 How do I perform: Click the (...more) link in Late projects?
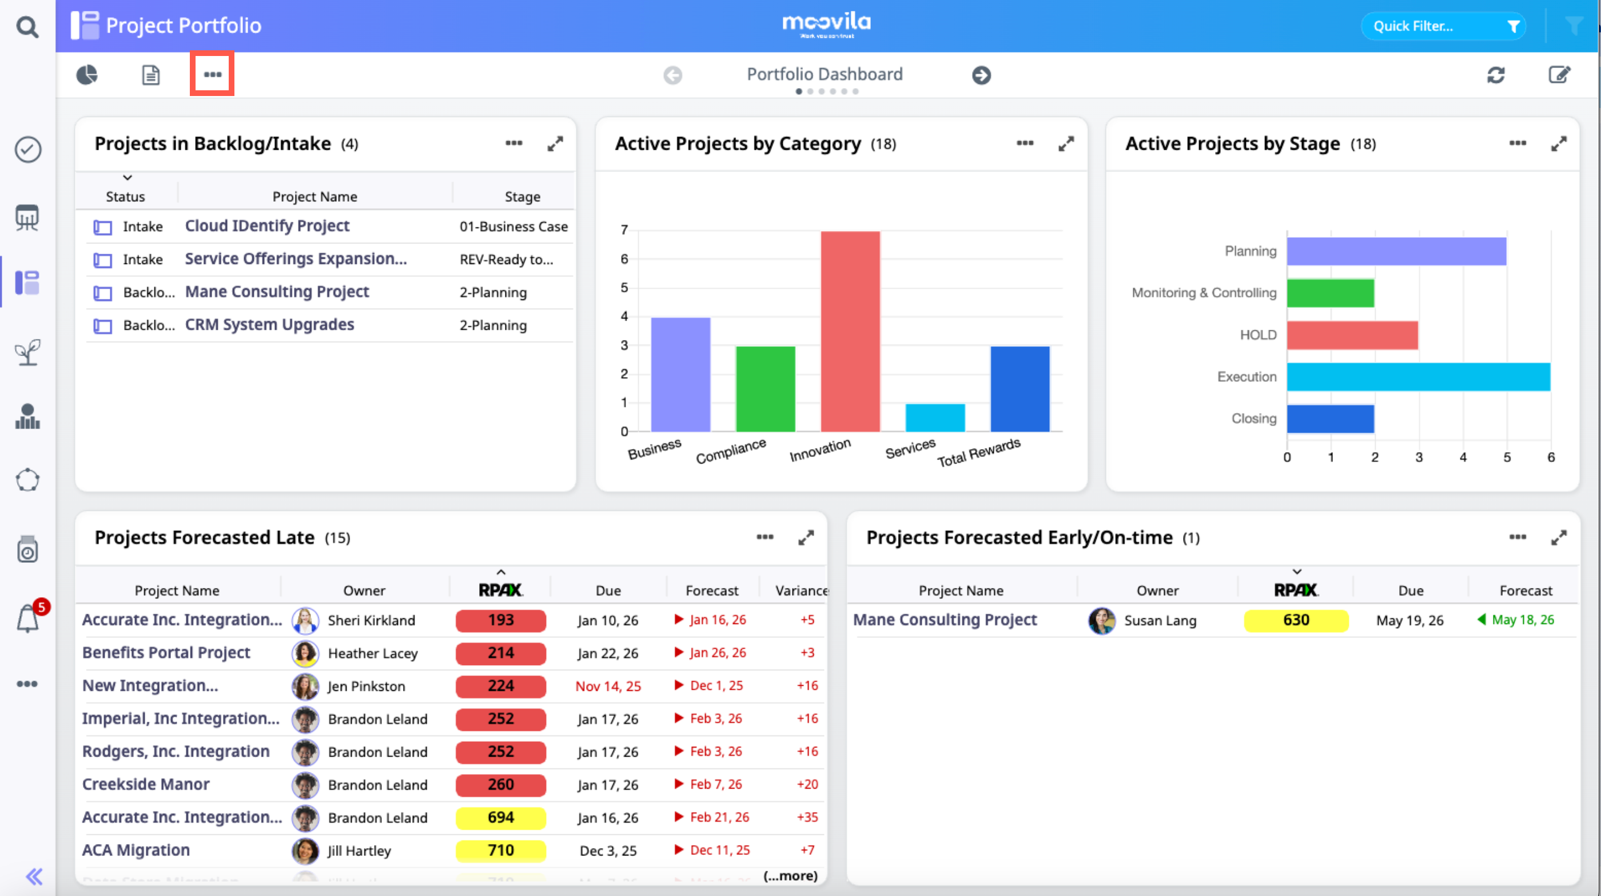790,875
